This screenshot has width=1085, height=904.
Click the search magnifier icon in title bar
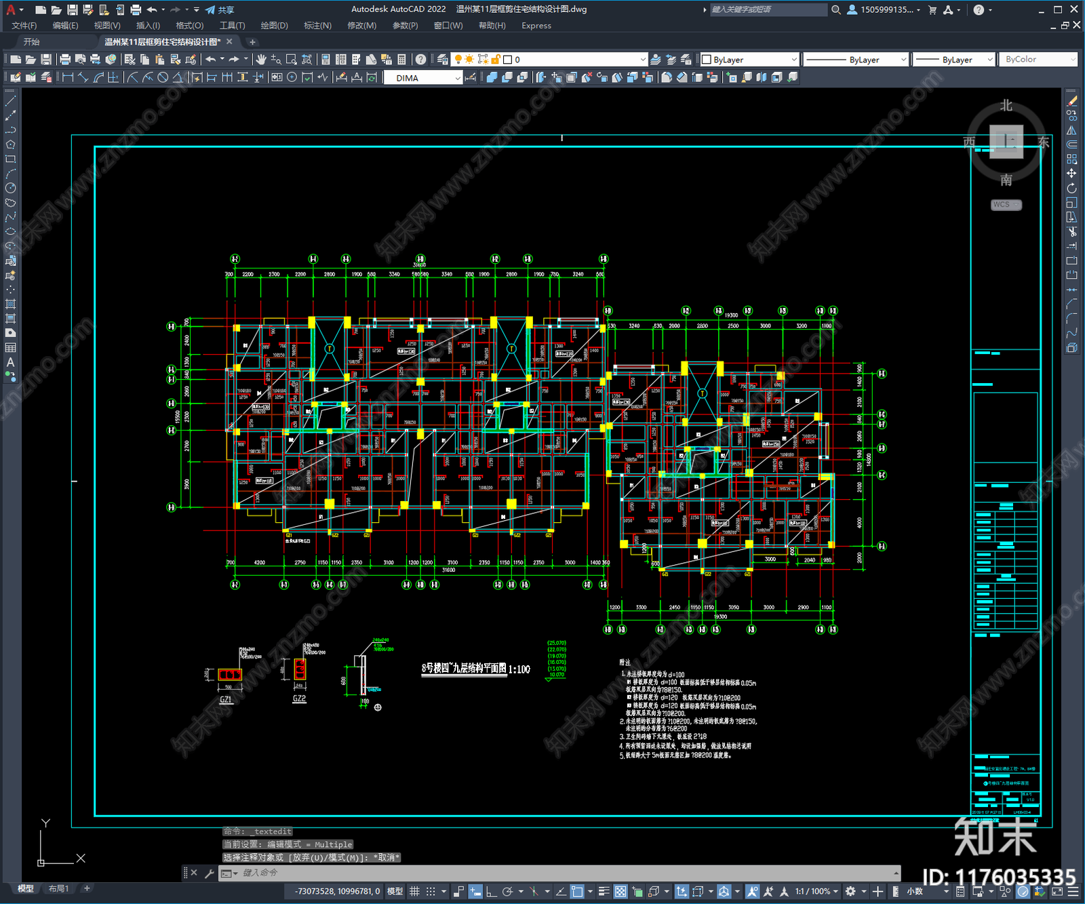click(x=836, y=9)
